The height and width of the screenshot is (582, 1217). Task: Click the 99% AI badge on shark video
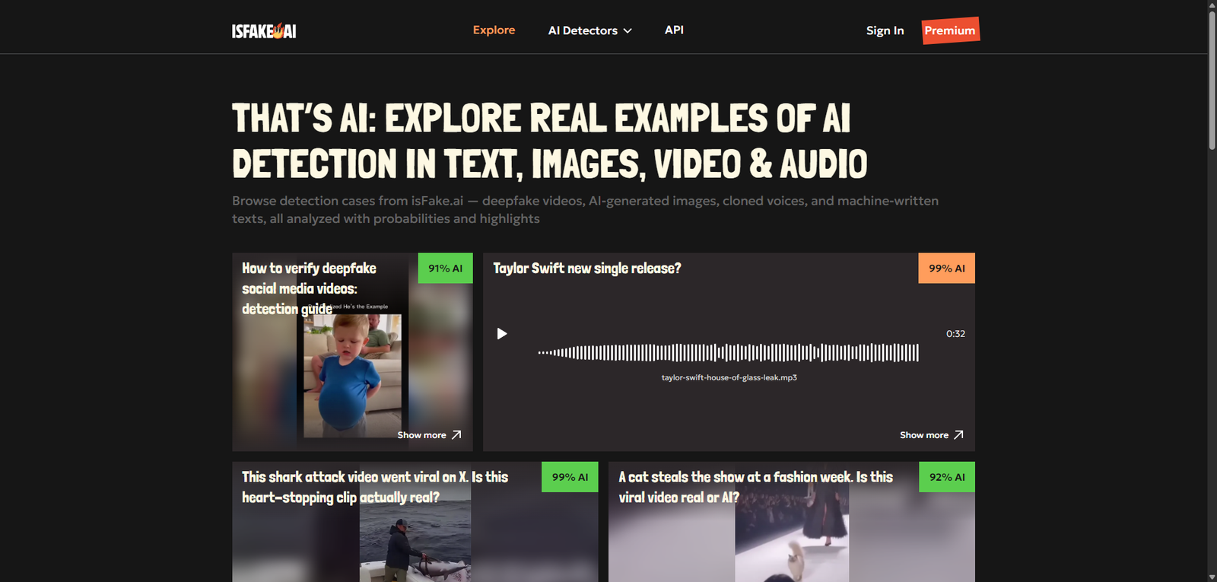(570, 477)
